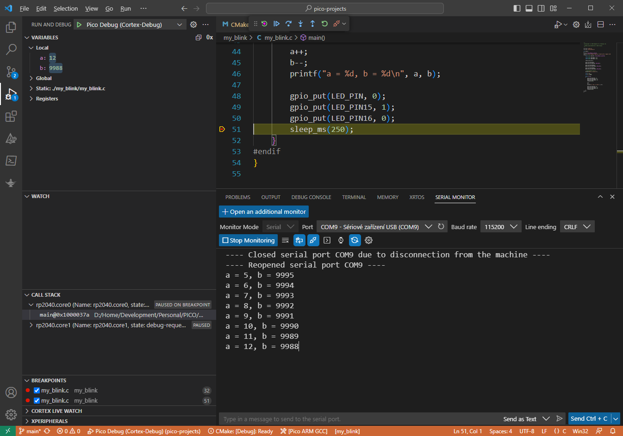Change Line ending via the CRLF dropdown

click(577, 226)
